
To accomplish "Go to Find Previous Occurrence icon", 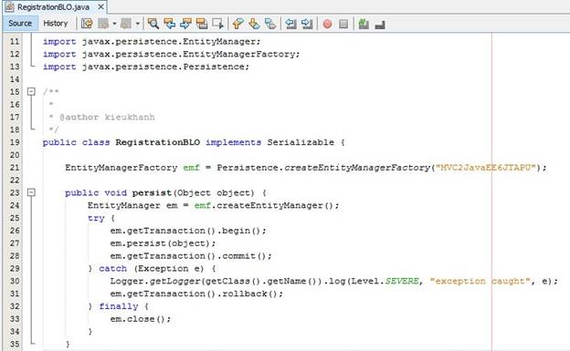I will tap(169, 24).
